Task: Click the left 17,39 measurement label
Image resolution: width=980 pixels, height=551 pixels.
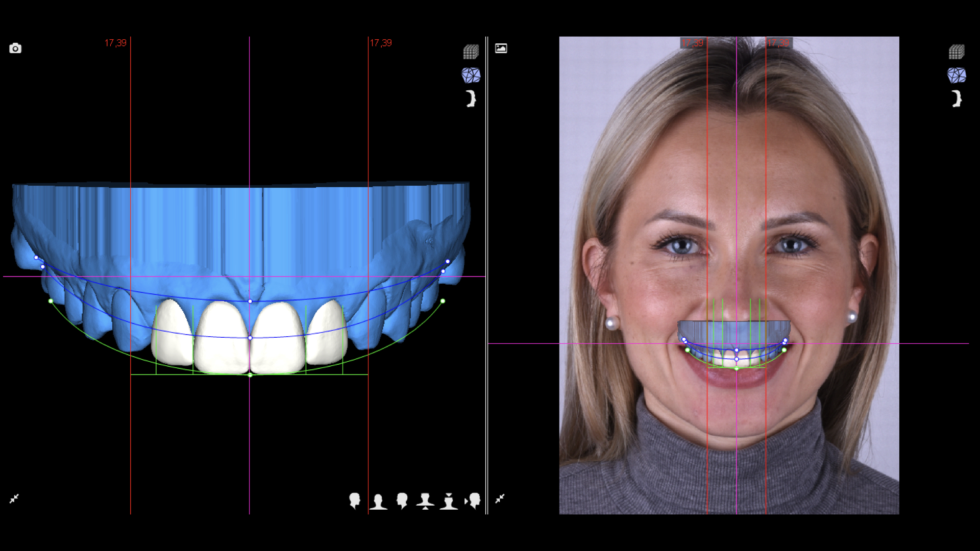Action: 115,43
